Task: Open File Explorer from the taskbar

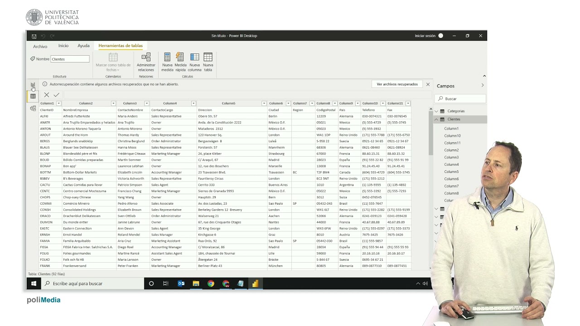Action: 196,283
